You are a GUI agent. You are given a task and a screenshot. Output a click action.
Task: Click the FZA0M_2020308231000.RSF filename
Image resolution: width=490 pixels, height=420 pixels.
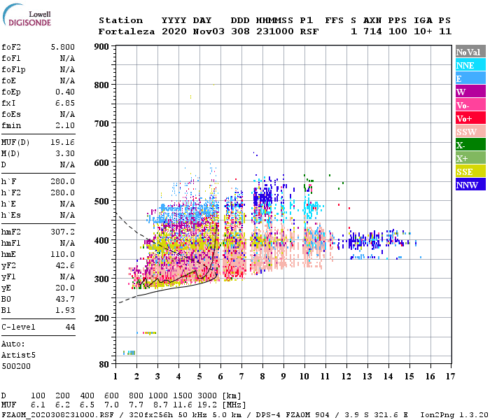pyautogui.click(x=58, y=415)
